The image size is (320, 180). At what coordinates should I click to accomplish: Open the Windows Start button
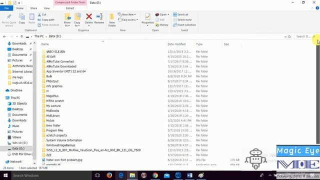click(x=5, y=175)
